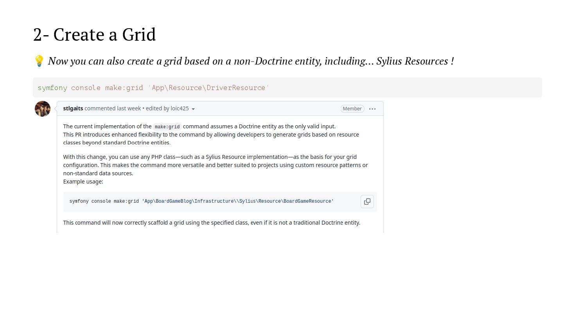Click the italic 'Now you can also create' sentence

251,61
